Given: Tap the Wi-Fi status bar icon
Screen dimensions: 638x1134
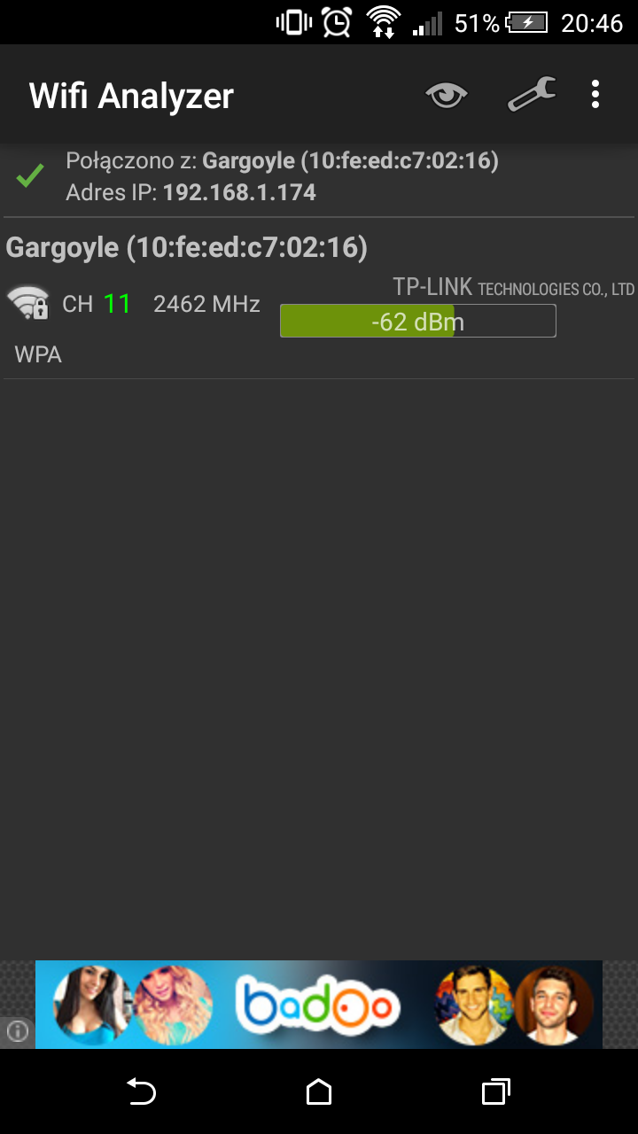Looking at the screenshot, I should tap(384, 22).
